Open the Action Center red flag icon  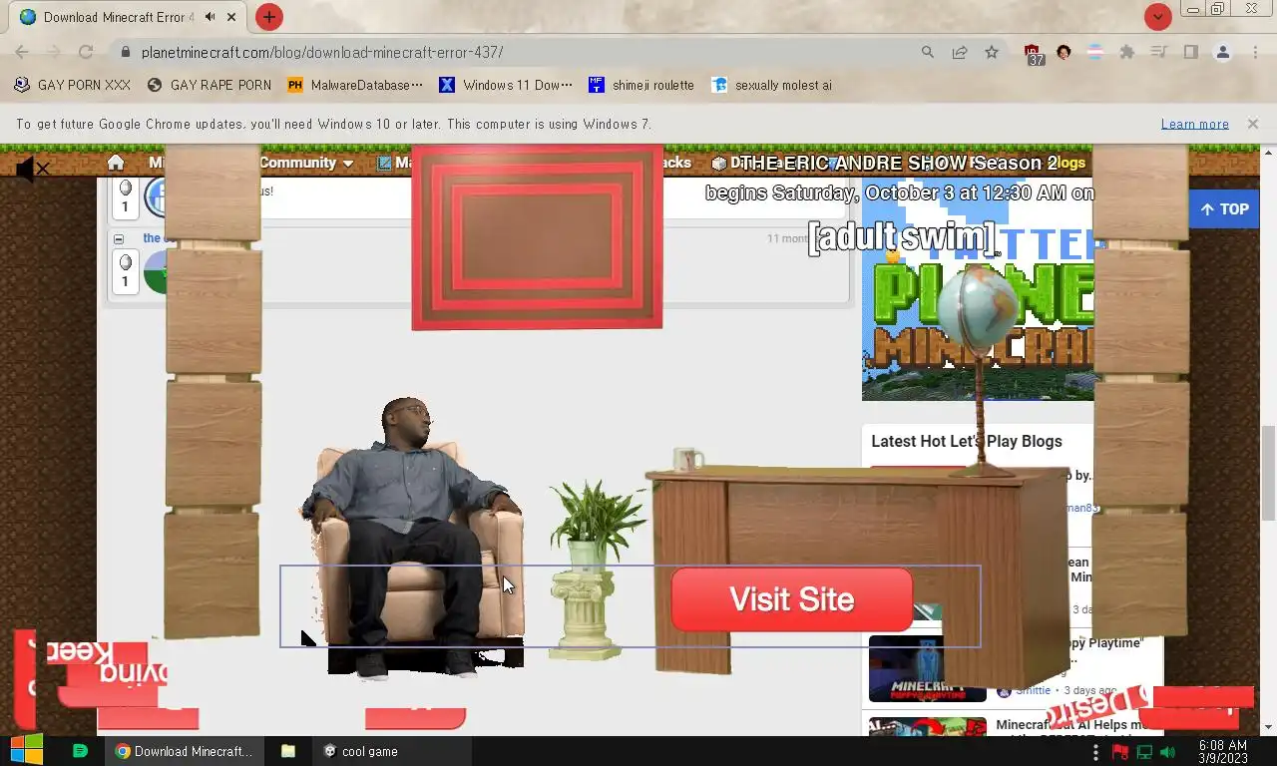click(x=1120, y=752)
